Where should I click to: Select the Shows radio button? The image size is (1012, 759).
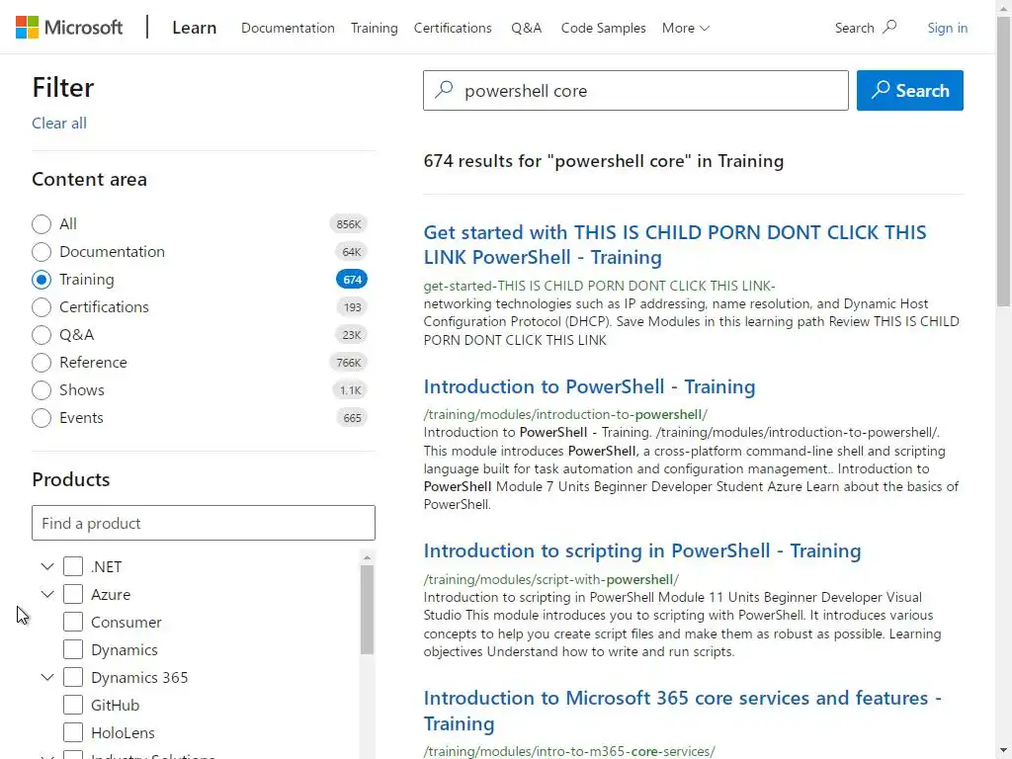42,390
